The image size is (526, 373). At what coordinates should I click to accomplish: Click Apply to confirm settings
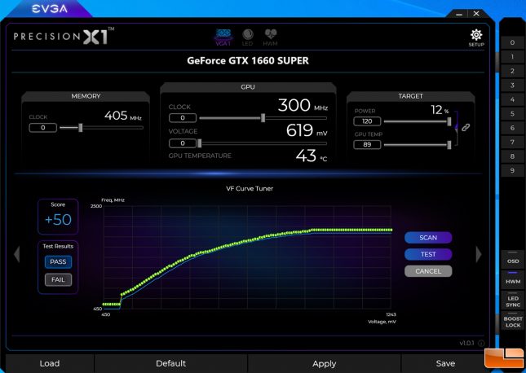pos(324,363)
